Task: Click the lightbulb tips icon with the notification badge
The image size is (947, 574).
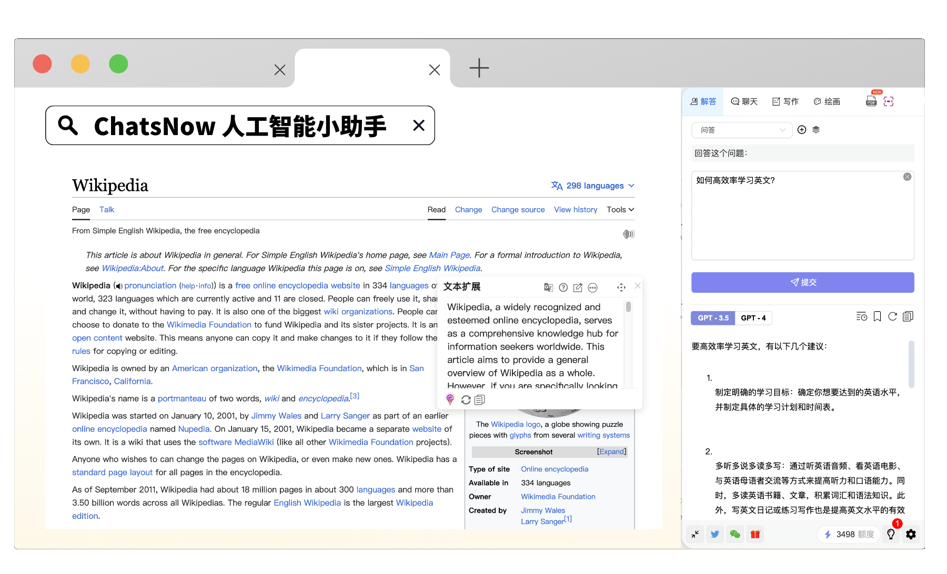Action: coord(891,534)
